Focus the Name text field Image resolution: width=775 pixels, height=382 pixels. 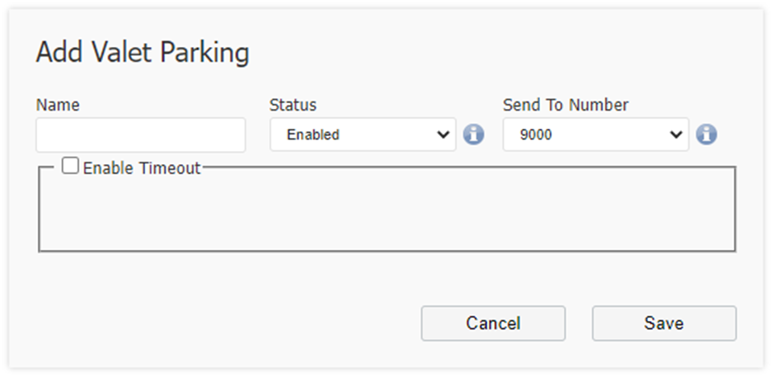pos(140,134)
